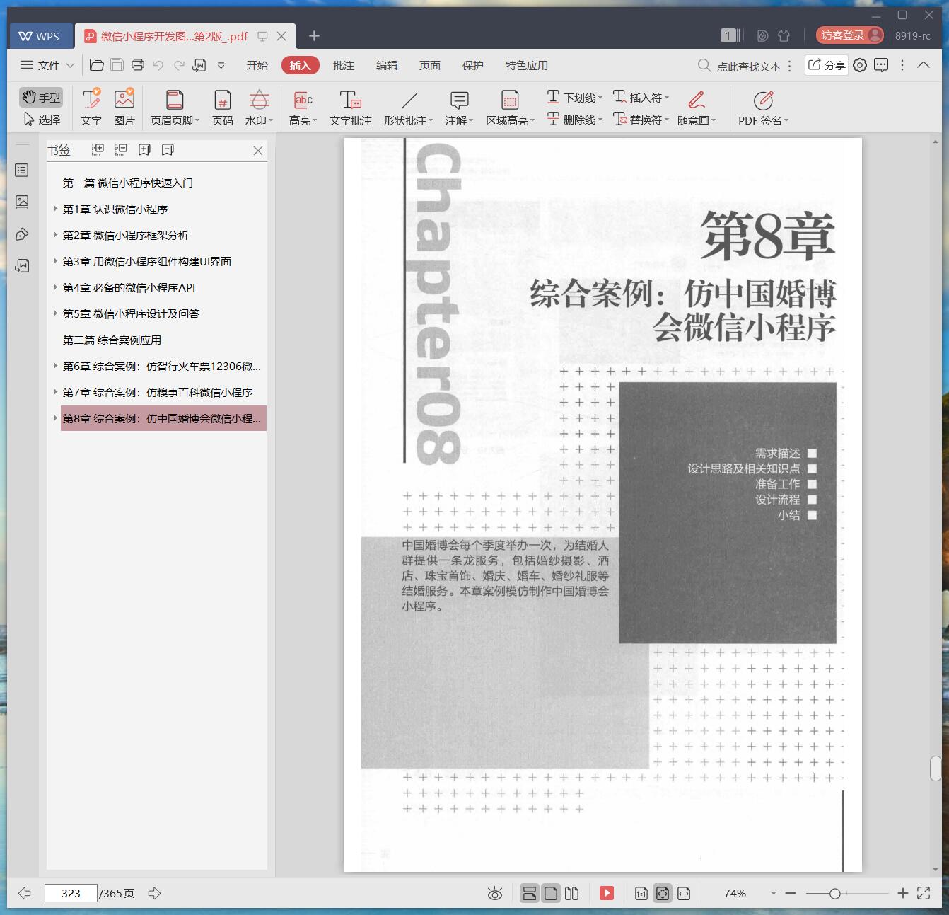Open the PDF 签名 signature dropdown
The image size is (949, 915).
pos(763,108)
